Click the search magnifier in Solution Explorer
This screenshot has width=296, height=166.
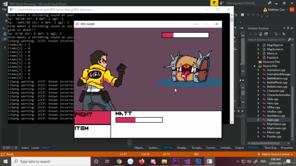(290, 40)
